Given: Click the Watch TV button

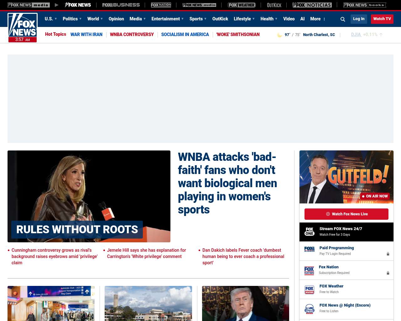Looking at the screenshot, I should (x=382, y=19).
